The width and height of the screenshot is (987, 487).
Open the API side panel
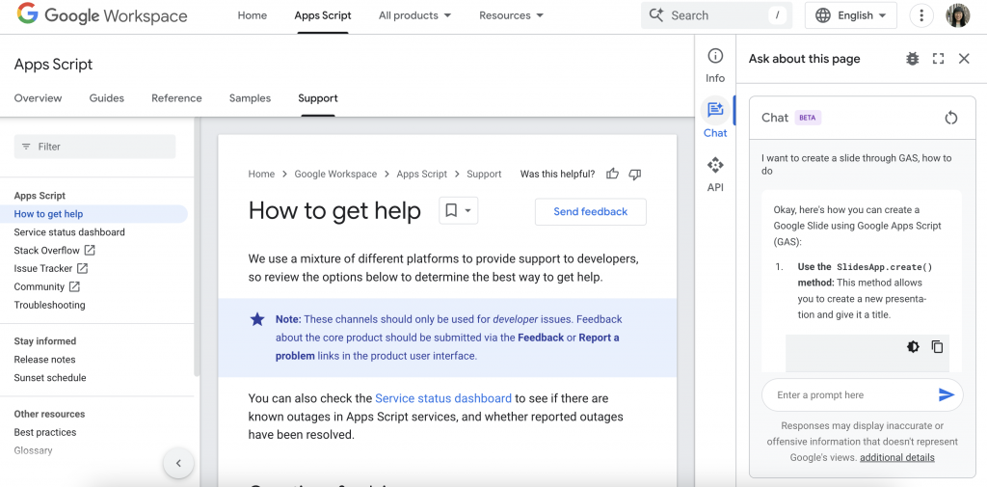click(x=715, y=175)
